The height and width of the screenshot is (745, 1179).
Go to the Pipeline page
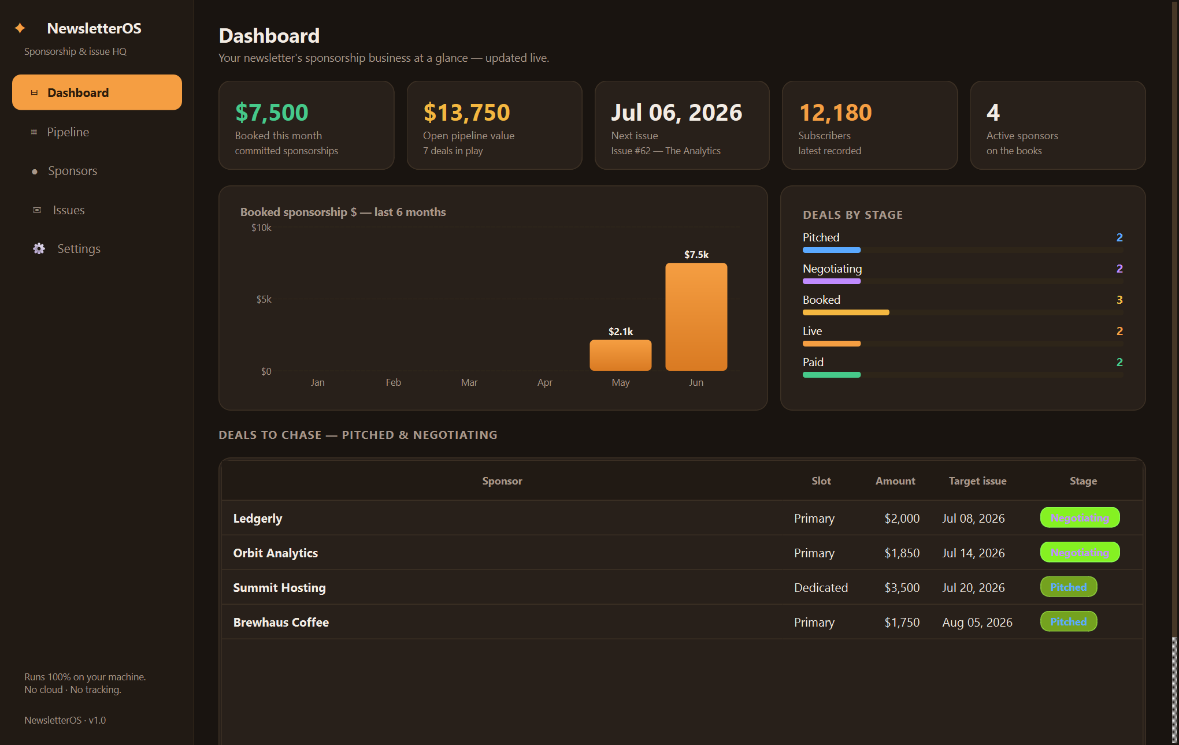(97, 132)
